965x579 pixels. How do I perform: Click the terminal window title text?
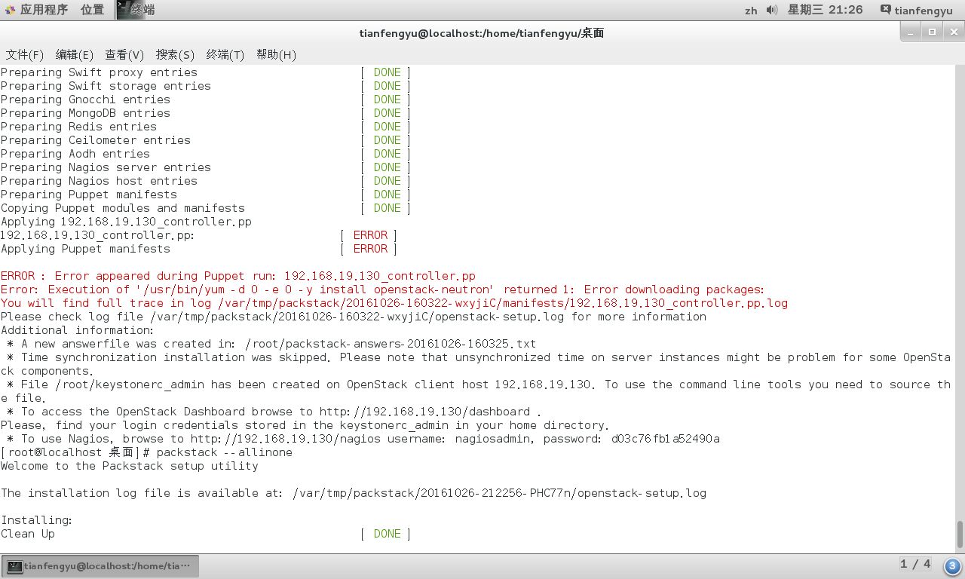point(482,32)
